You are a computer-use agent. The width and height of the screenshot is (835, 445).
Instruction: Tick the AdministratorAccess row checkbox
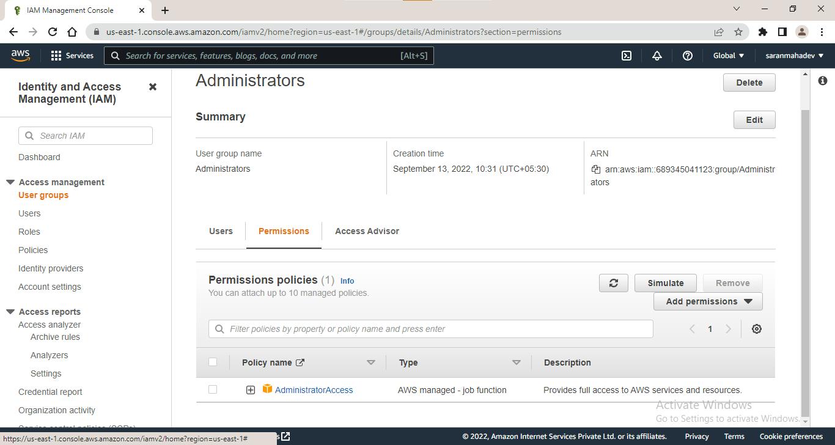point(213,389)
